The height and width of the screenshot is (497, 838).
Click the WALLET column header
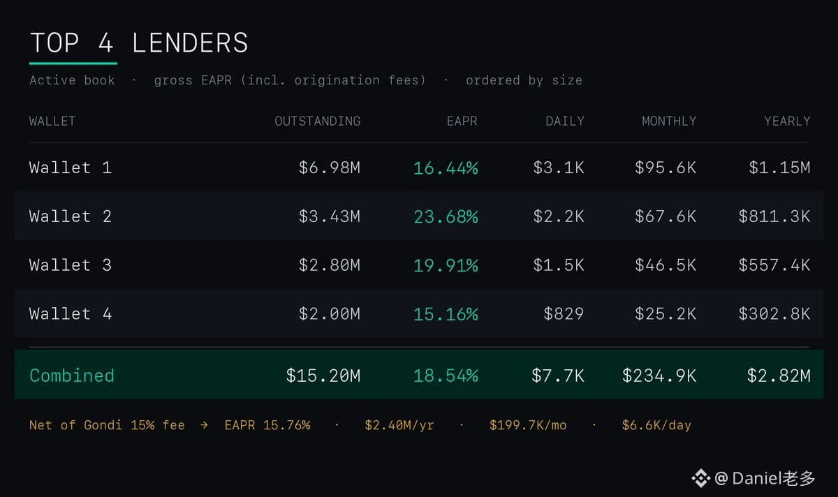[x=52, y=121]
